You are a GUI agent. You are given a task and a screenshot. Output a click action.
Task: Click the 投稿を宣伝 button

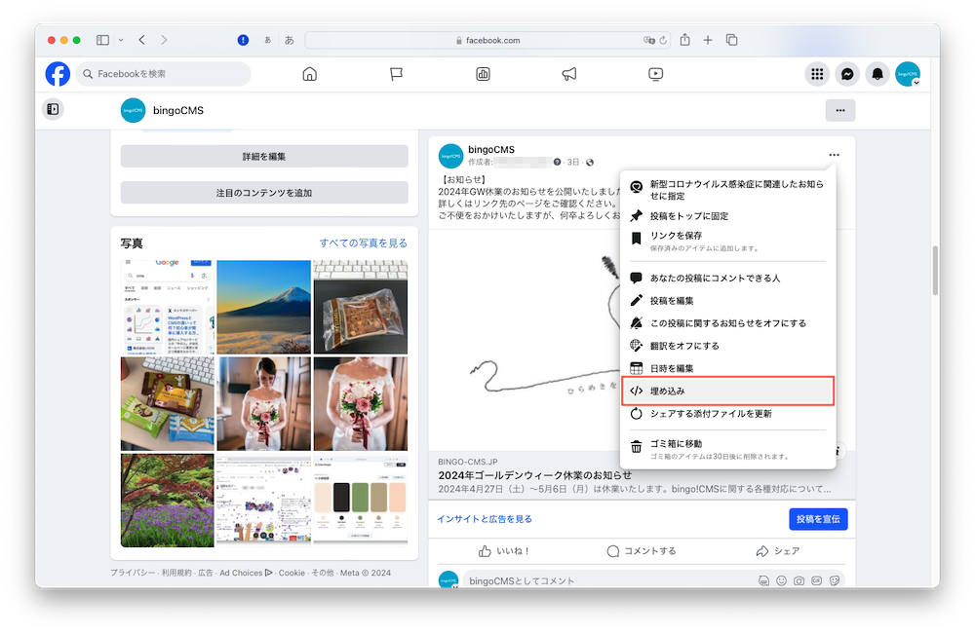[x=818, y=519]
